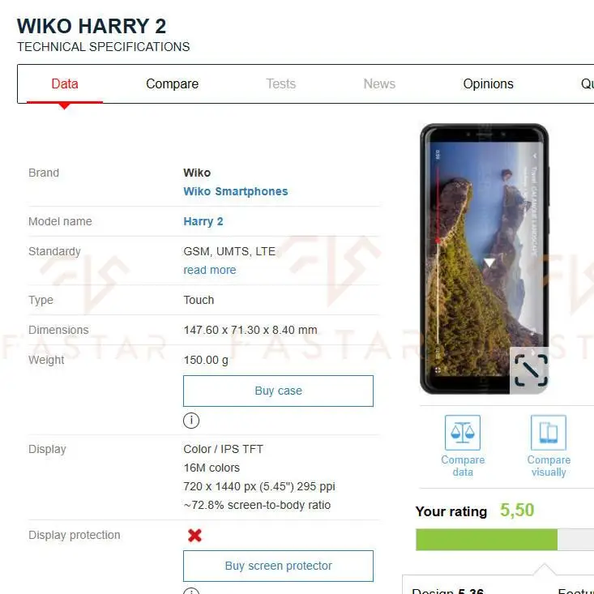Select the Data tab
Image resolution: width=594 pixels, height=594 pixels.
(x=65, y=83)
